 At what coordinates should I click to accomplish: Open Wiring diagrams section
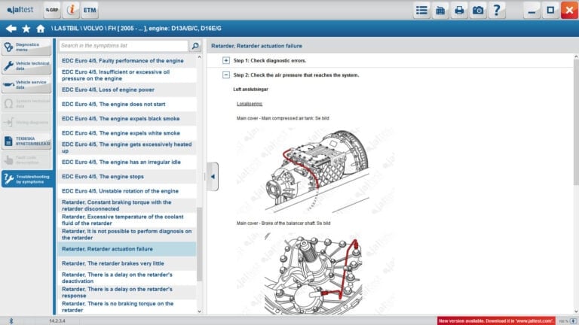pyautogui.click(x=26, y=123)
